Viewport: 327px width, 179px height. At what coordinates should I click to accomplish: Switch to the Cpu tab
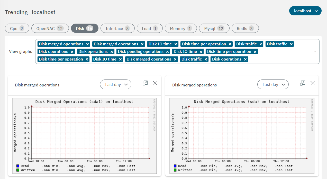pyautogui.click(x=17, y=28)
